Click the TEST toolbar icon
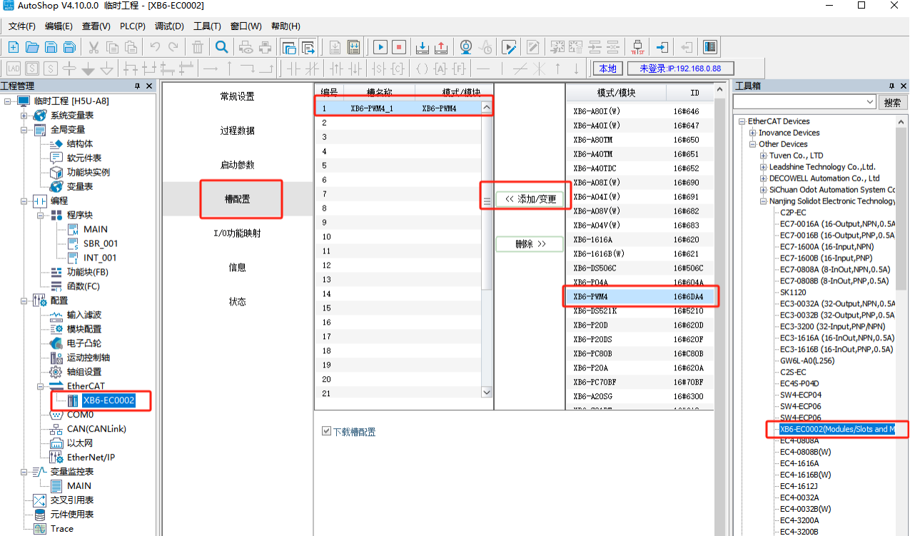910x536 pixels. (x=637, y=47)
